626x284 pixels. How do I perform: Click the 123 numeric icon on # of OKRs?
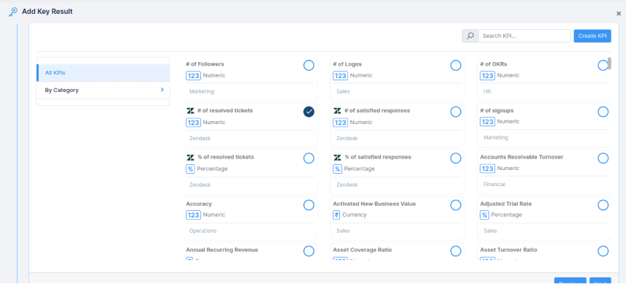(487, 76)
